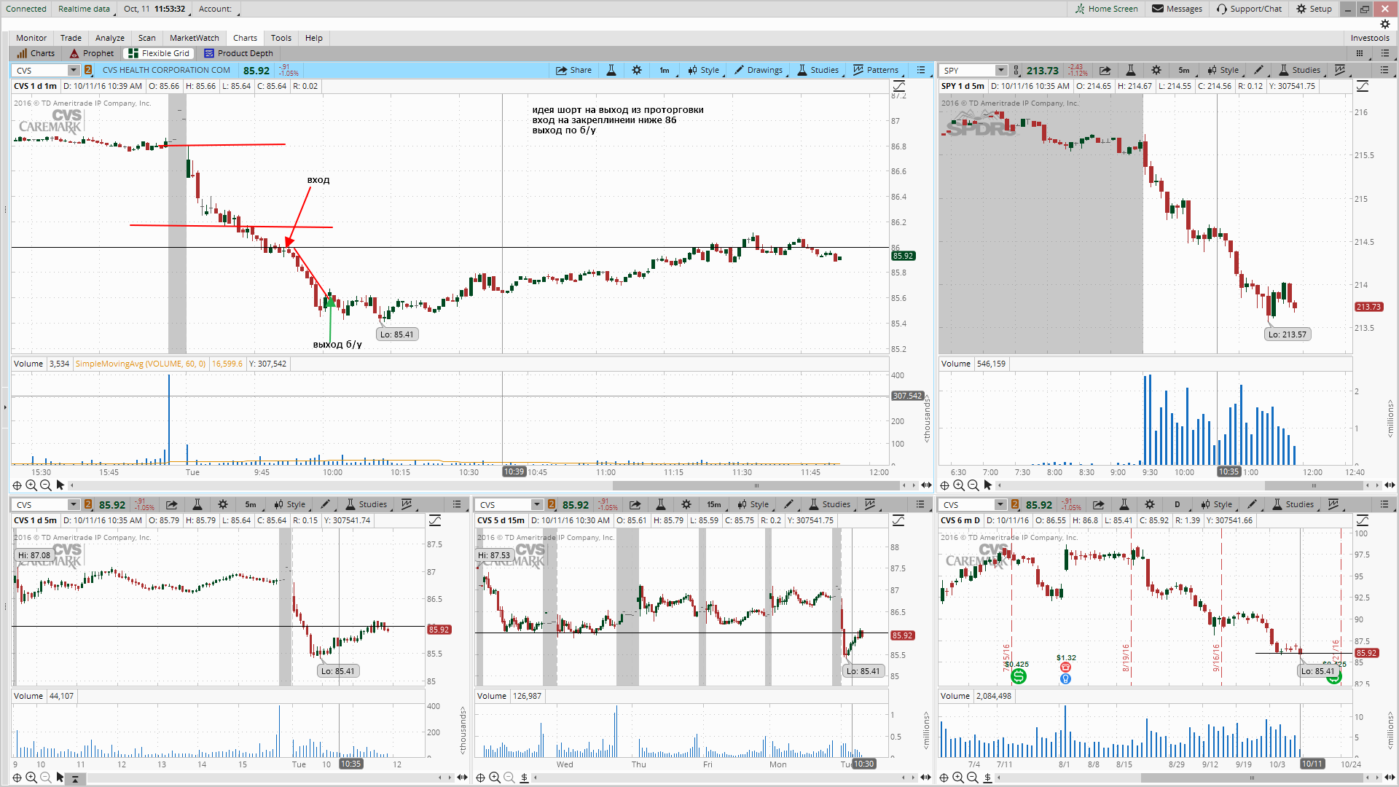Toggle the price scale icon in SPY chart
The image size is (1399, 787).
point(1362,86)
